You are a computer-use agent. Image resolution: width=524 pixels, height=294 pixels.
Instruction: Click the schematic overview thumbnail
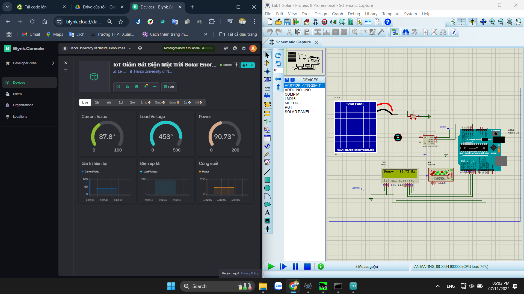point(304,61)
